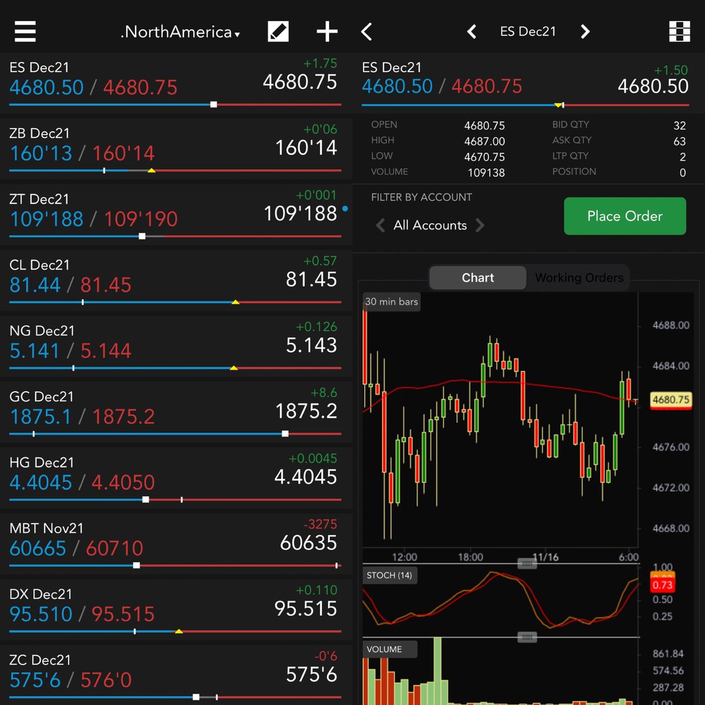Add a new instrument with plus icon
This screenshot has width=705, height=705.
point(327,32)
